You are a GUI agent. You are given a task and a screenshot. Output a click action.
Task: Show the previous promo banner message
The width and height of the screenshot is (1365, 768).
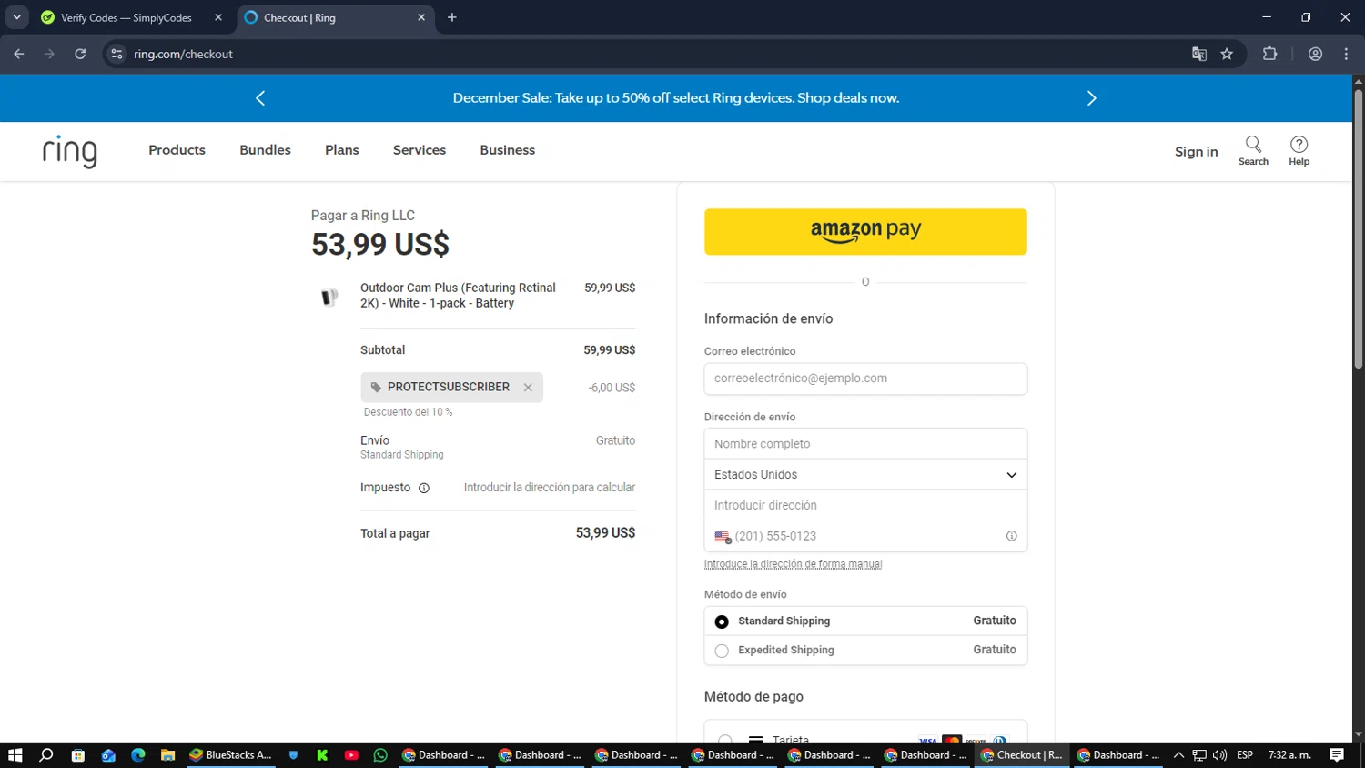tap(260, 98)
